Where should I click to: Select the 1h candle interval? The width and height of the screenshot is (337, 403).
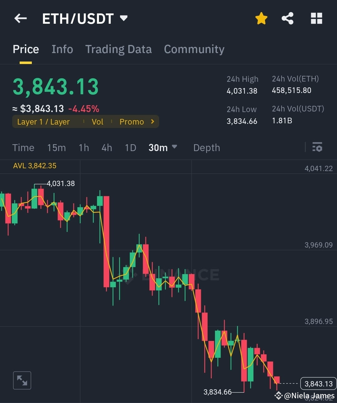[84, 148]
